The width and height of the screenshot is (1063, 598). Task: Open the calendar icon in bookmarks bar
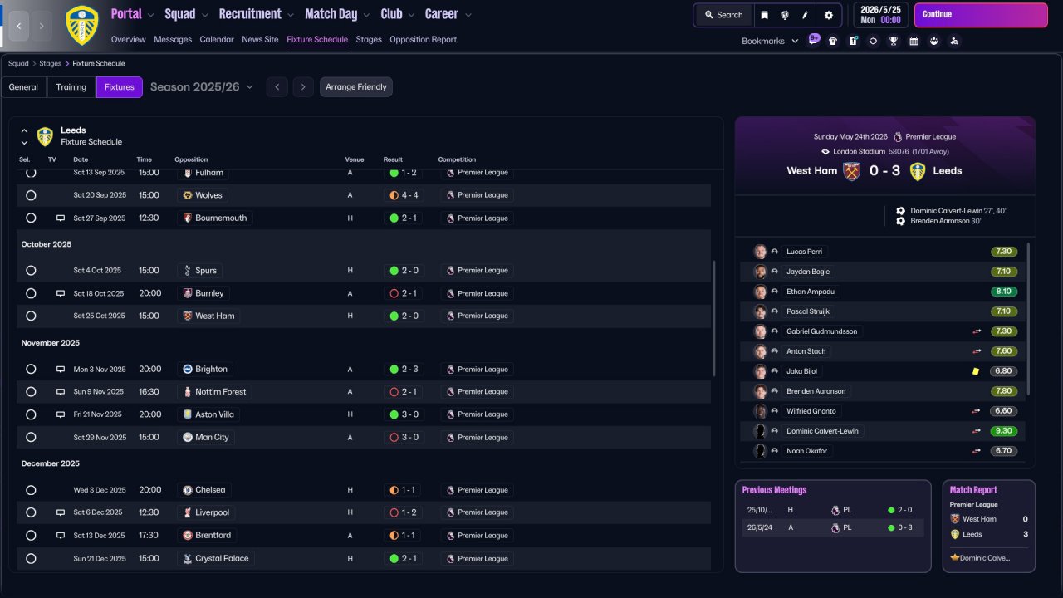914,41
